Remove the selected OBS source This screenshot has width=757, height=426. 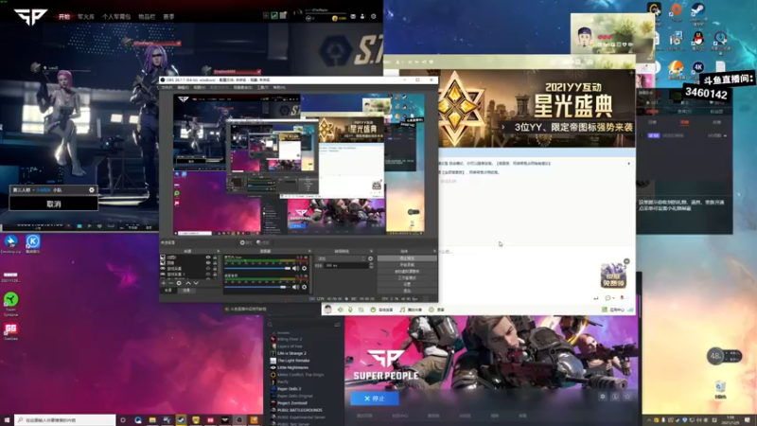(x=171, y=283)
